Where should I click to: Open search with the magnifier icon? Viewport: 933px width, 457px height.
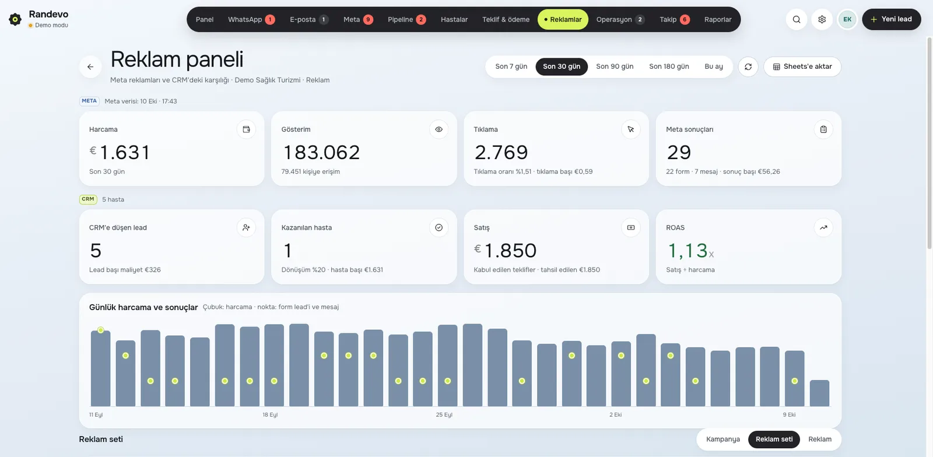coord(797,19)
